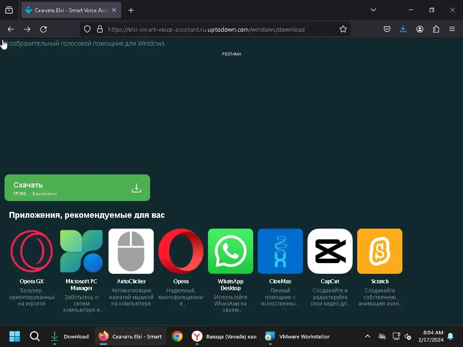Open the Firefox hamburger application menu

[452, 29]
